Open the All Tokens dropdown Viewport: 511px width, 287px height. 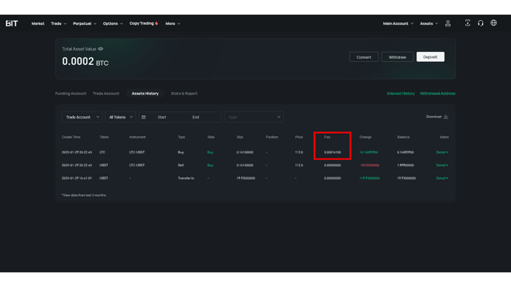(x=121, y=117)
